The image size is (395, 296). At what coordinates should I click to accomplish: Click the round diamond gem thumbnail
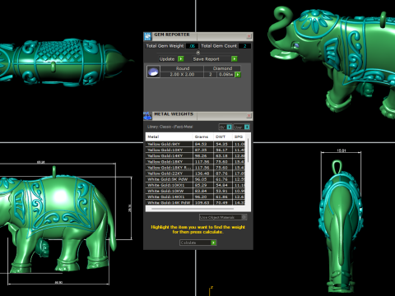[x=153, y=72]
